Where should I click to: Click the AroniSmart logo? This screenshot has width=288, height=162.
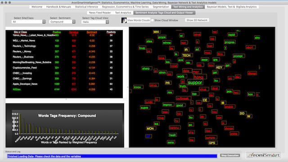click(x=264, y=155)
